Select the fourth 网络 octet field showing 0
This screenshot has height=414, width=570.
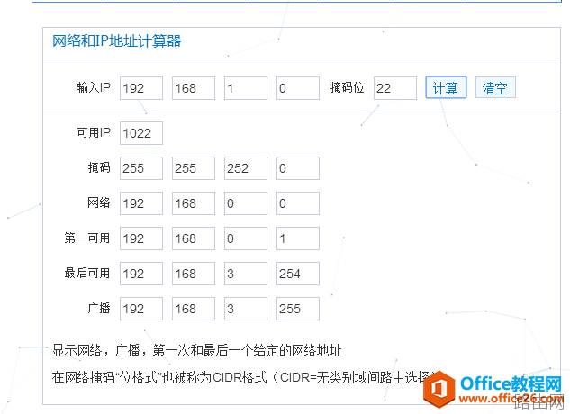tap(298, 203)
